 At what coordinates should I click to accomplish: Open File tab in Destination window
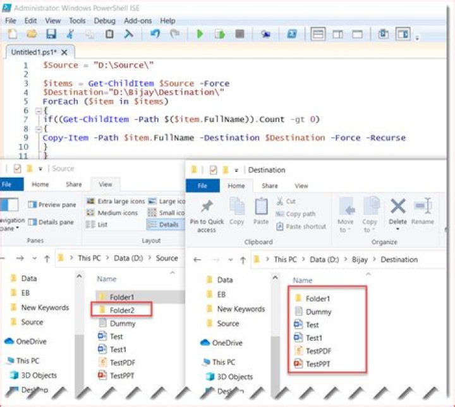tap(202, 186)
